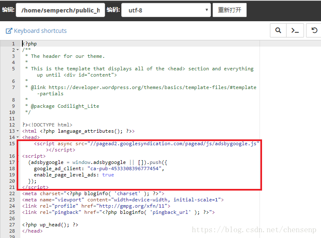
Task: Click the 重新打开 reopen button
Action: pyautogui.click(x=230, y=10)
